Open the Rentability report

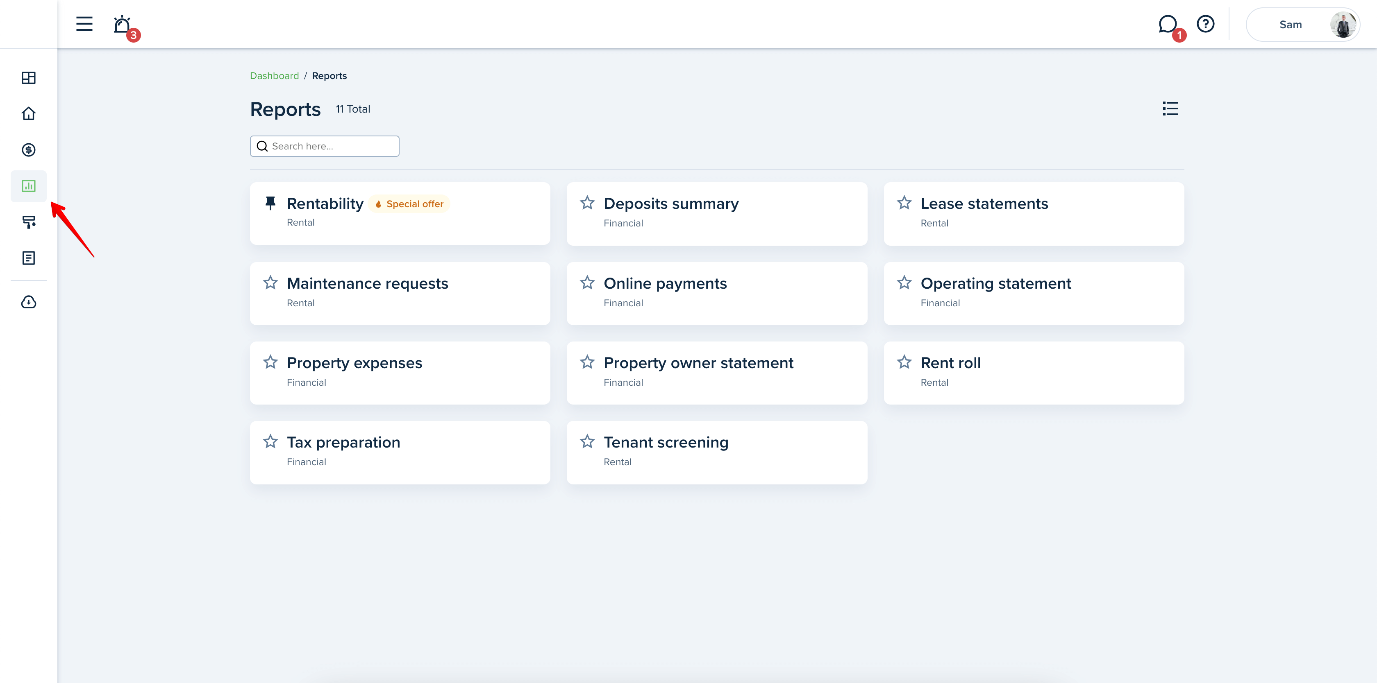[x=400, y=214]
